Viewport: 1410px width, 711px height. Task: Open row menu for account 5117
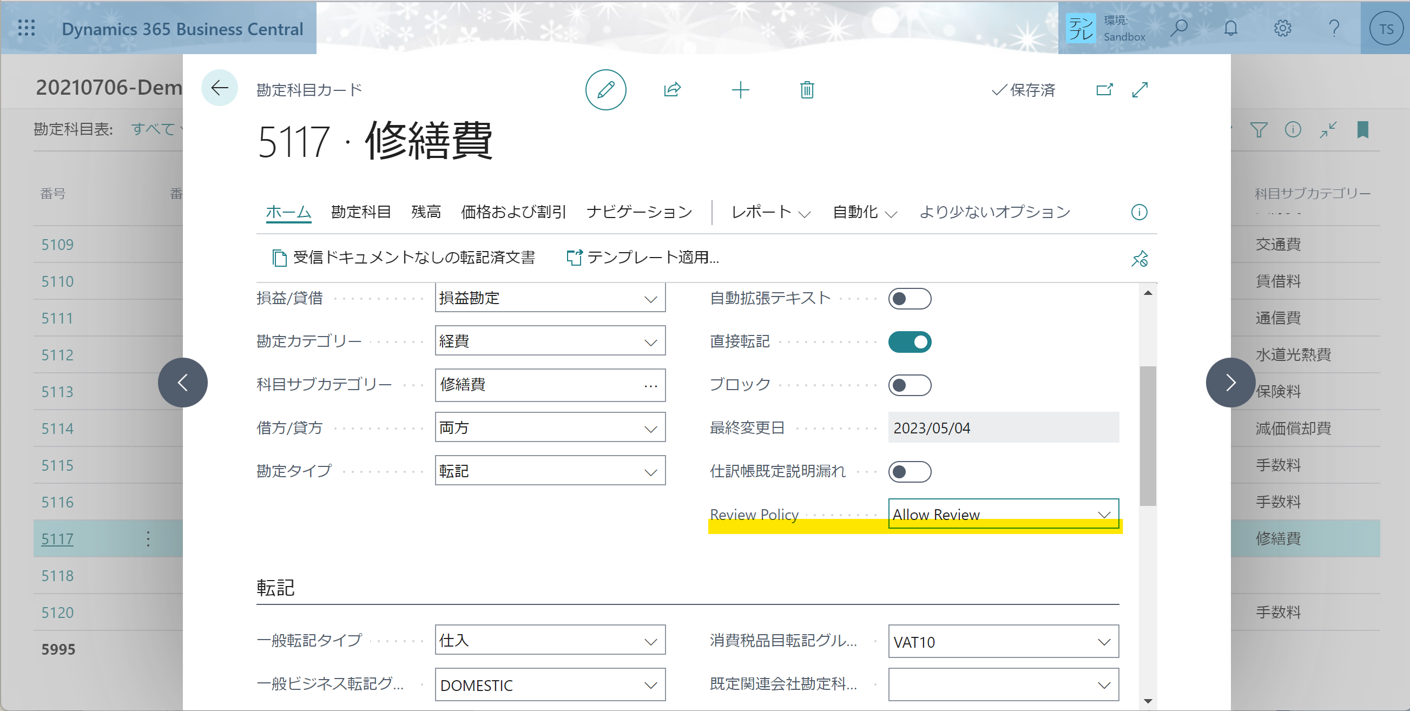pos(148,538)
